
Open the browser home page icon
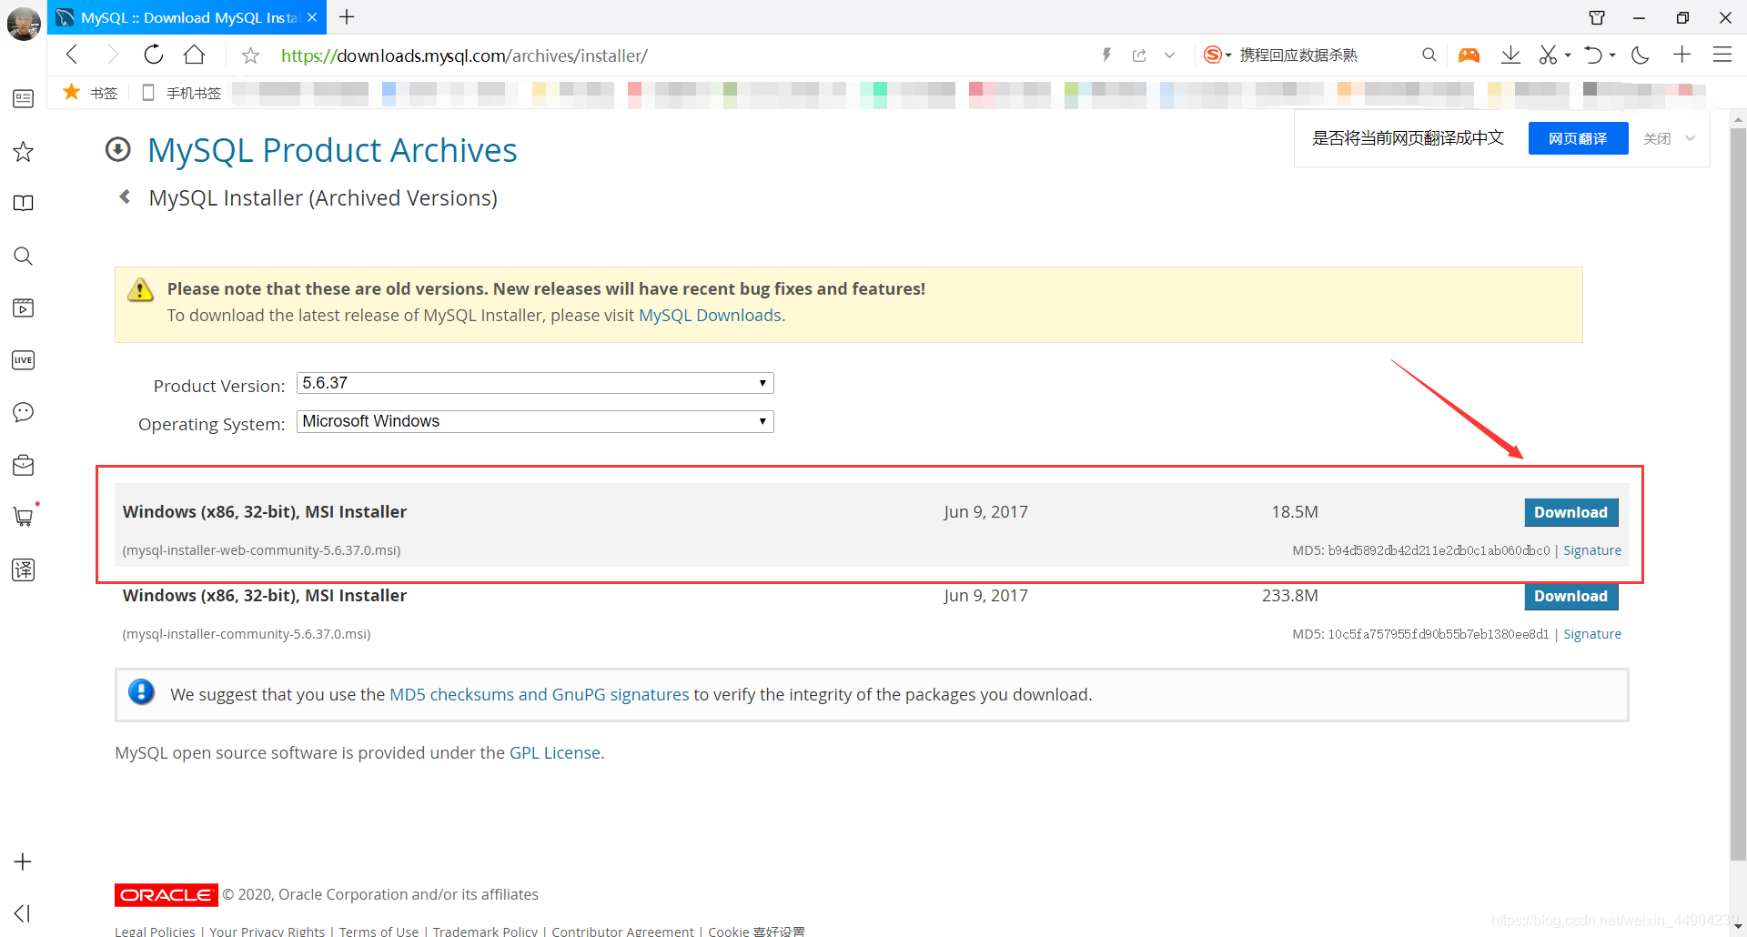click(194, 55)
